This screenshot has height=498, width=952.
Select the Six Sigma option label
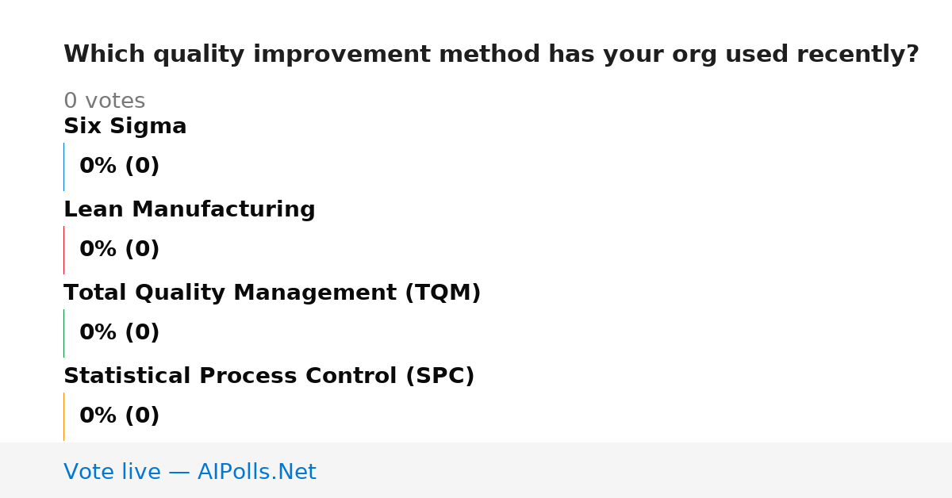pyautogui.click(x=125, y=126)
